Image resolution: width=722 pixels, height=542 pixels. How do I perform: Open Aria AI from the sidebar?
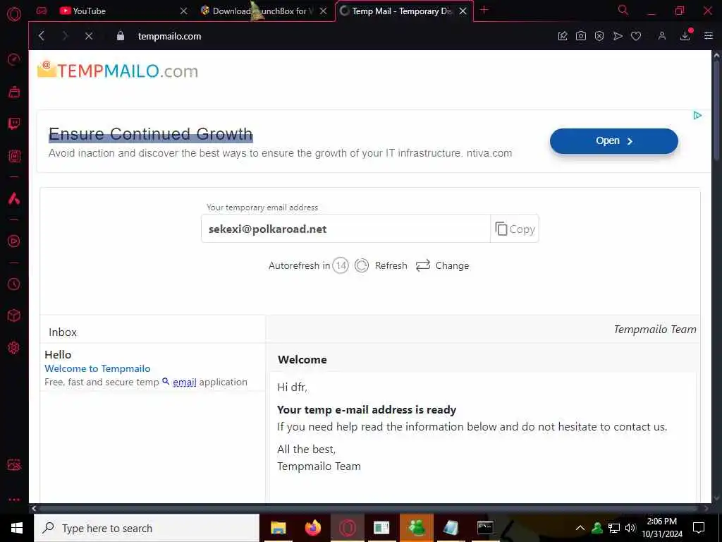(x=14, y=198)
